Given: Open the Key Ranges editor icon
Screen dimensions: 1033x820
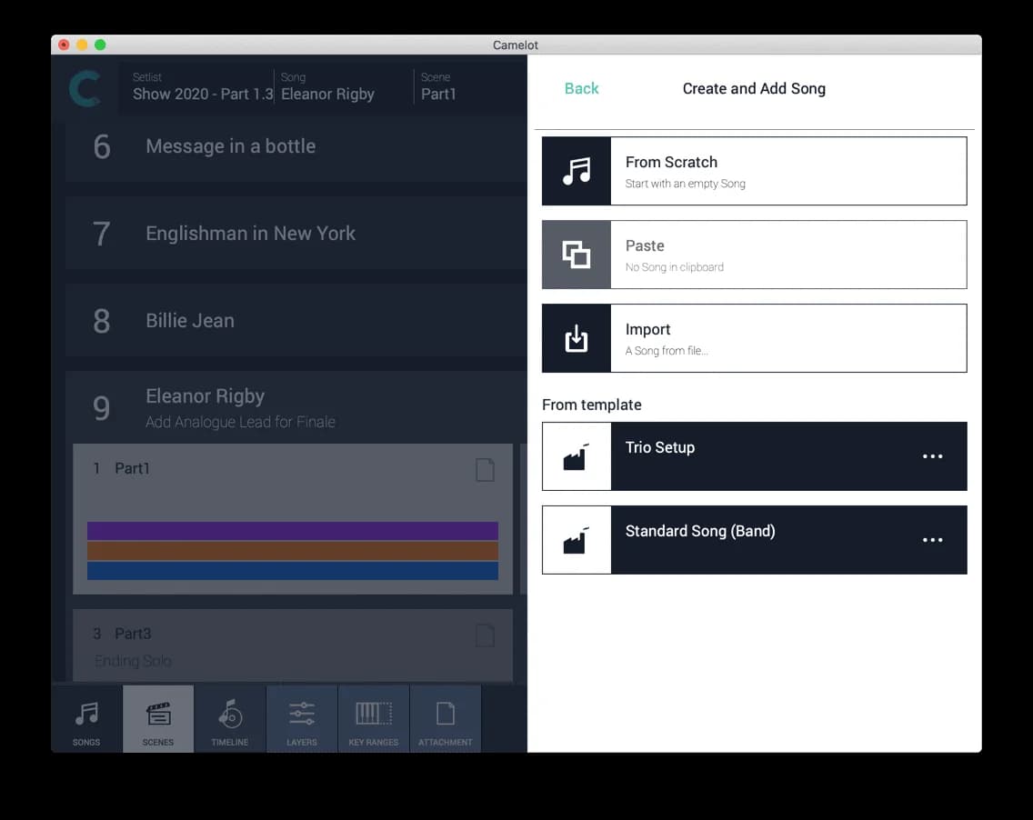Looking at the screenshot, I should [x=374, y=718].
